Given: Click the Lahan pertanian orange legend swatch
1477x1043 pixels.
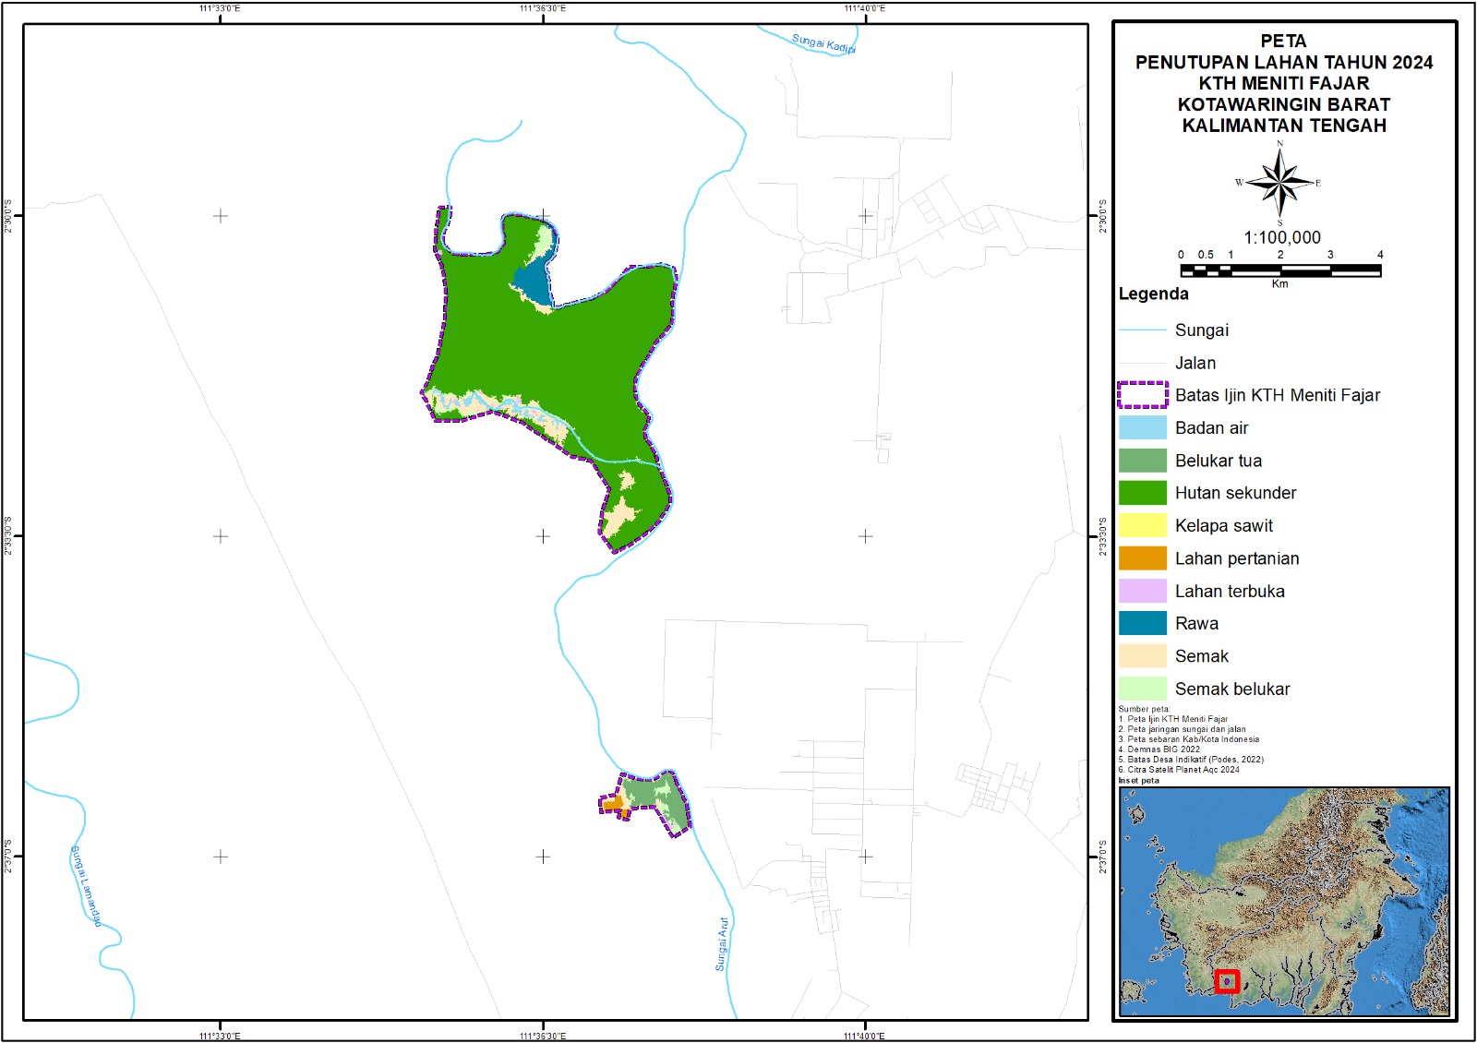Looking at the screenshot, I should tap(1142, 558).
